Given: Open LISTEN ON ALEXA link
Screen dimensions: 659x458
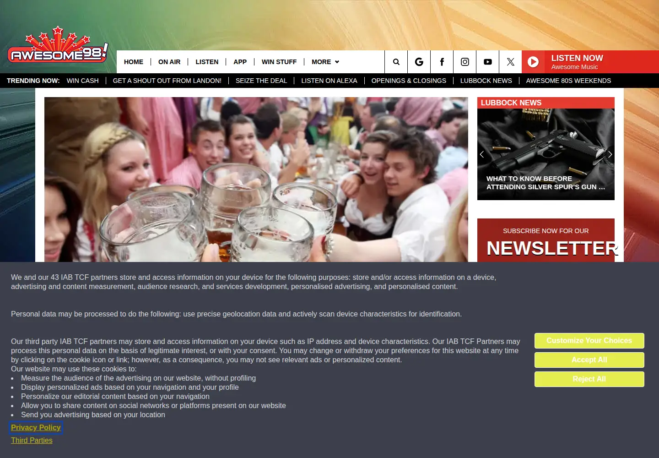Looking at the screenshot, I should 329,81.
